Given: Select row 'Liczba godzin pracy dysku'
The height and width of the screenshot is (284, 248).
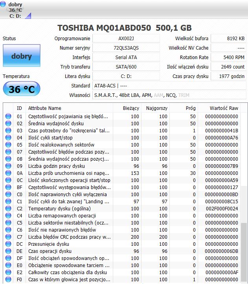Looking at the screenshot, I should [122, 166].
